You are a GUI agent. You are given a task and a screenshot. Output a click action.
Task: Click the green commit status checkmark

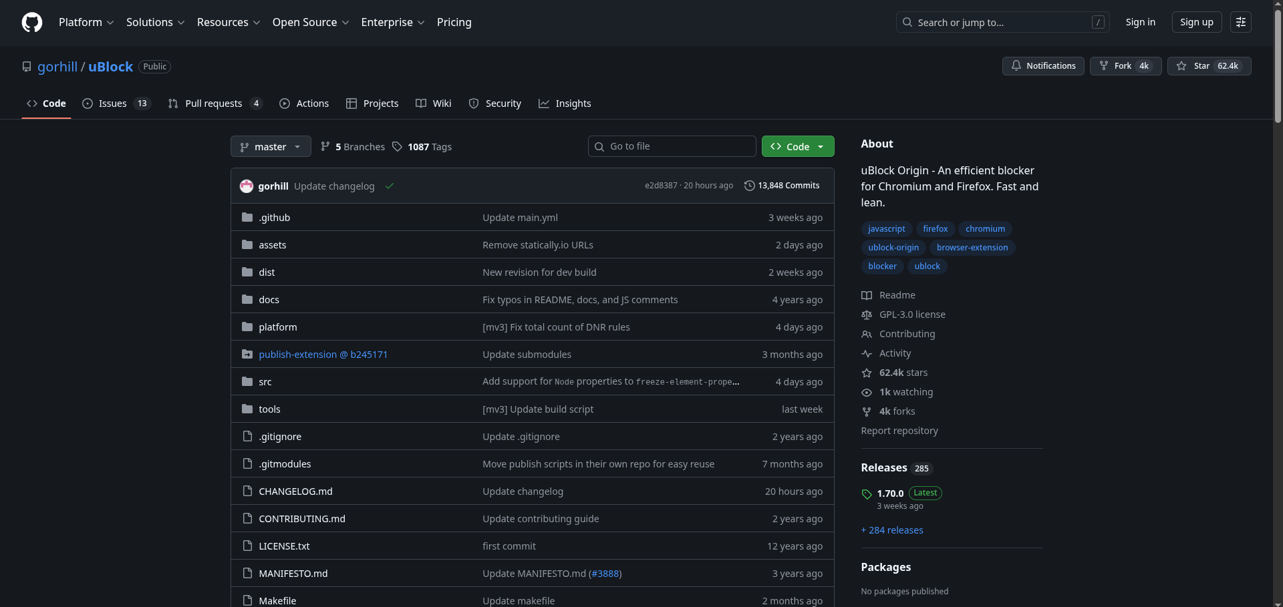pyautogui.click(x=390, y=186)
